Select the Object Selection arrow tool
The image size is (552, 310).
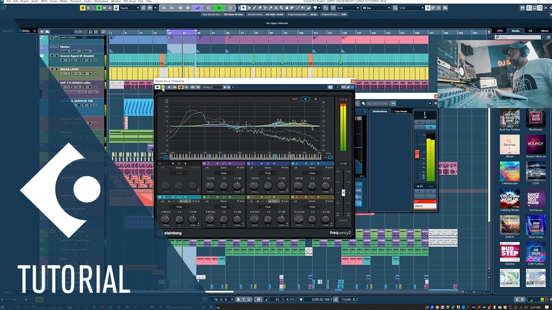click(x=244, y=8)
